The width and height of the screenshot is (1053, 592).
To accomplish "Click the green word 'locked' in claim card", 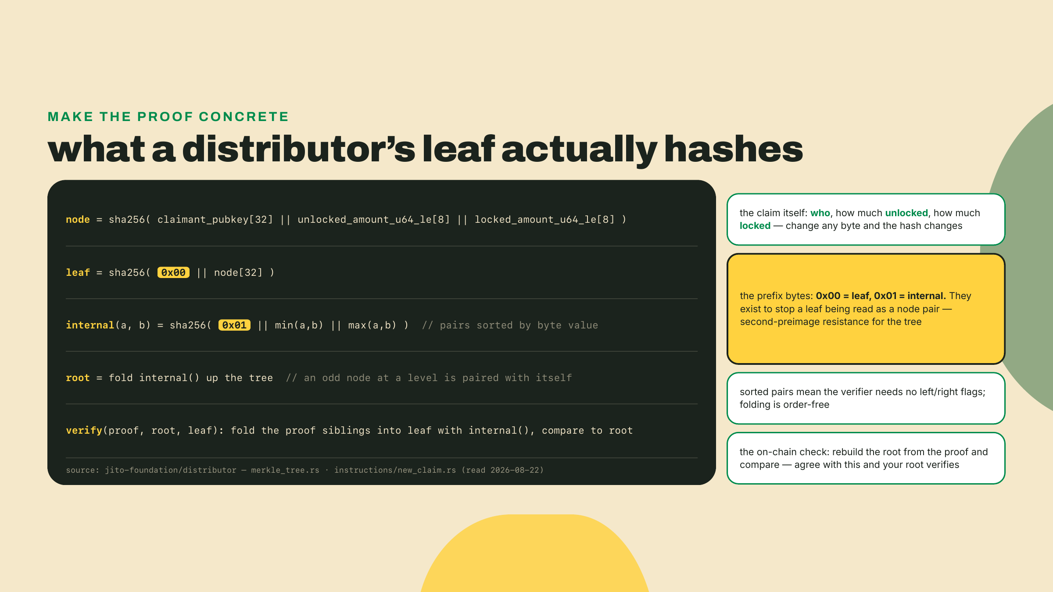I will pyautogui.click(x=755, y=226).
